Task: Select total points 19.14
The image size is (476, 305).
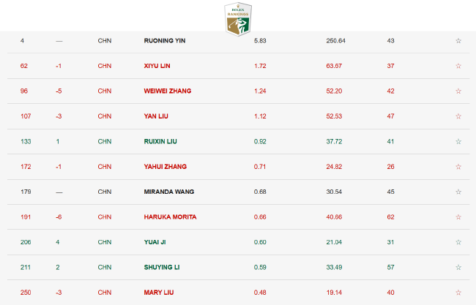Action: point(334,293)
